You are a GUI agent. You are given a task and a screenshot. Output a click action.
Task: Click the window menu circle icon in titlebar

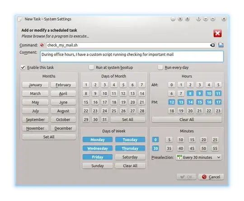pyautogui.click(x=173, y=19)
